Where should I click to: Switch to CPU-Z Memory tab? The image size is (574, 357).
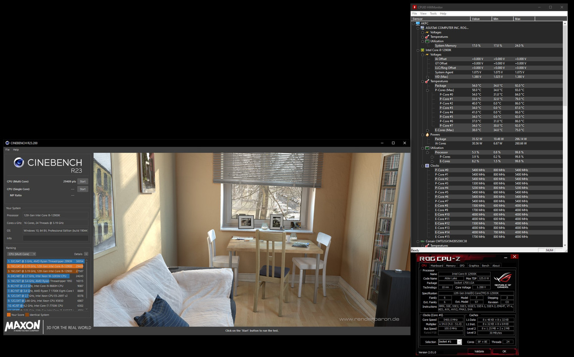(x=451, y=266)
